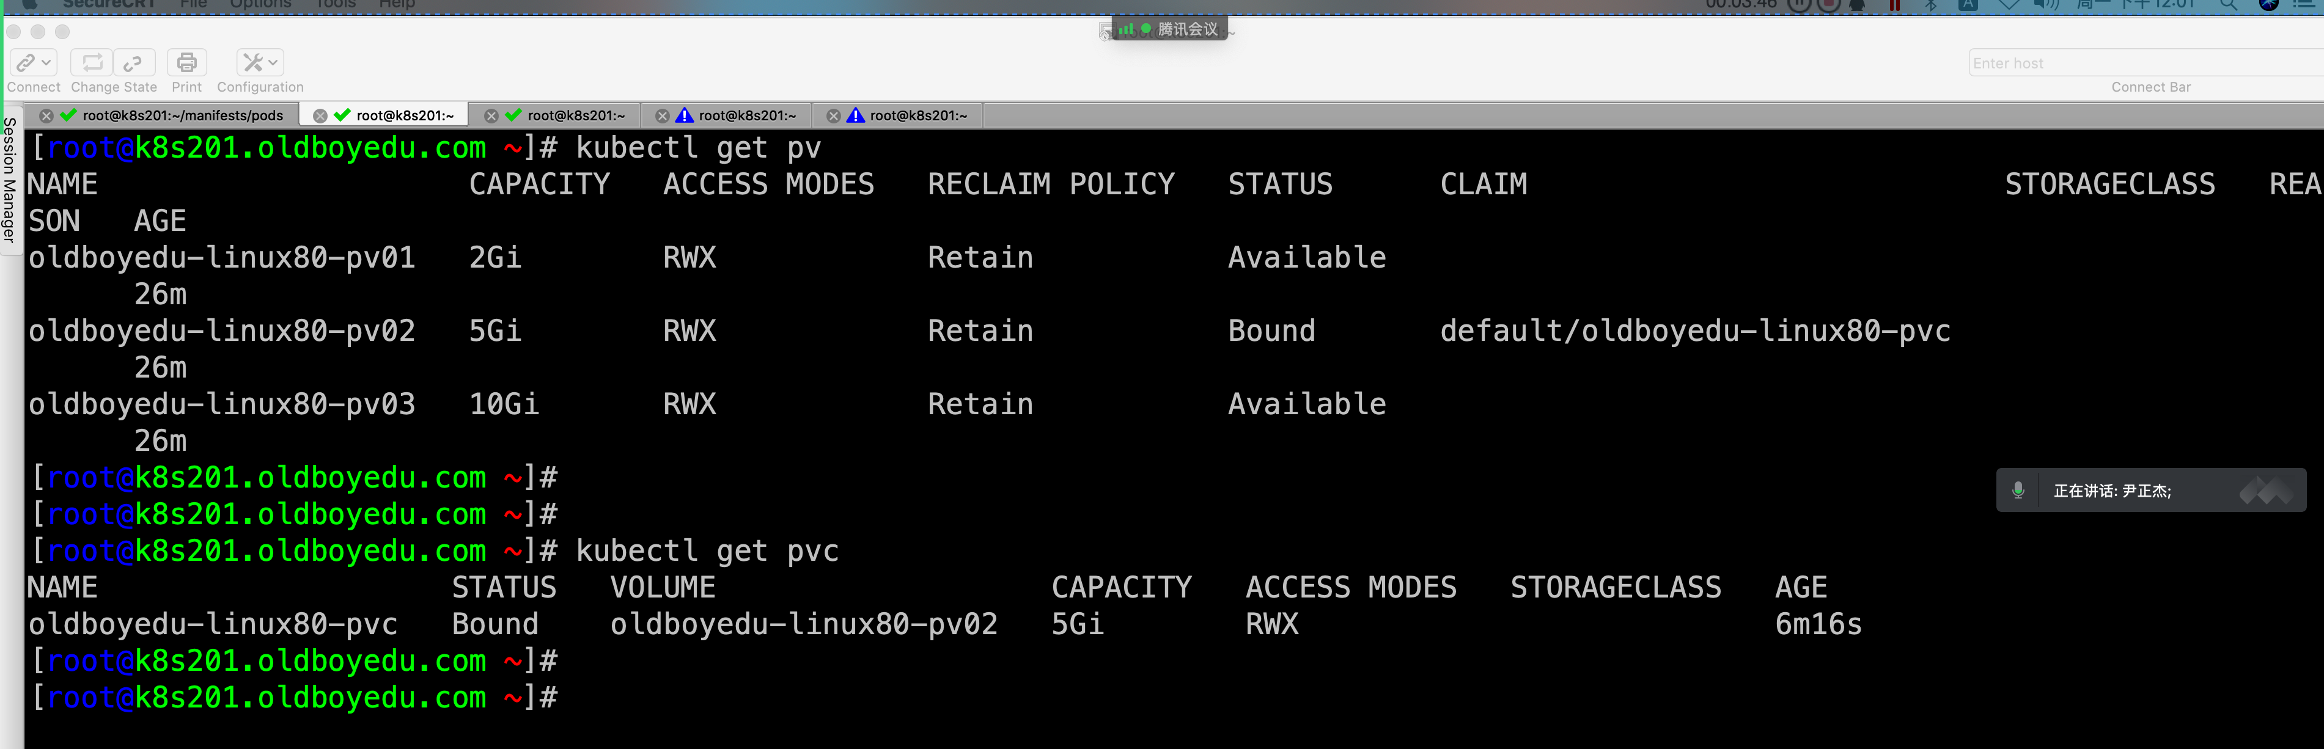The height and width of the screenshot is (749, 2324).
Task: Click the Connect link icon
Action: pyautogui.click(x=25, y=62)
